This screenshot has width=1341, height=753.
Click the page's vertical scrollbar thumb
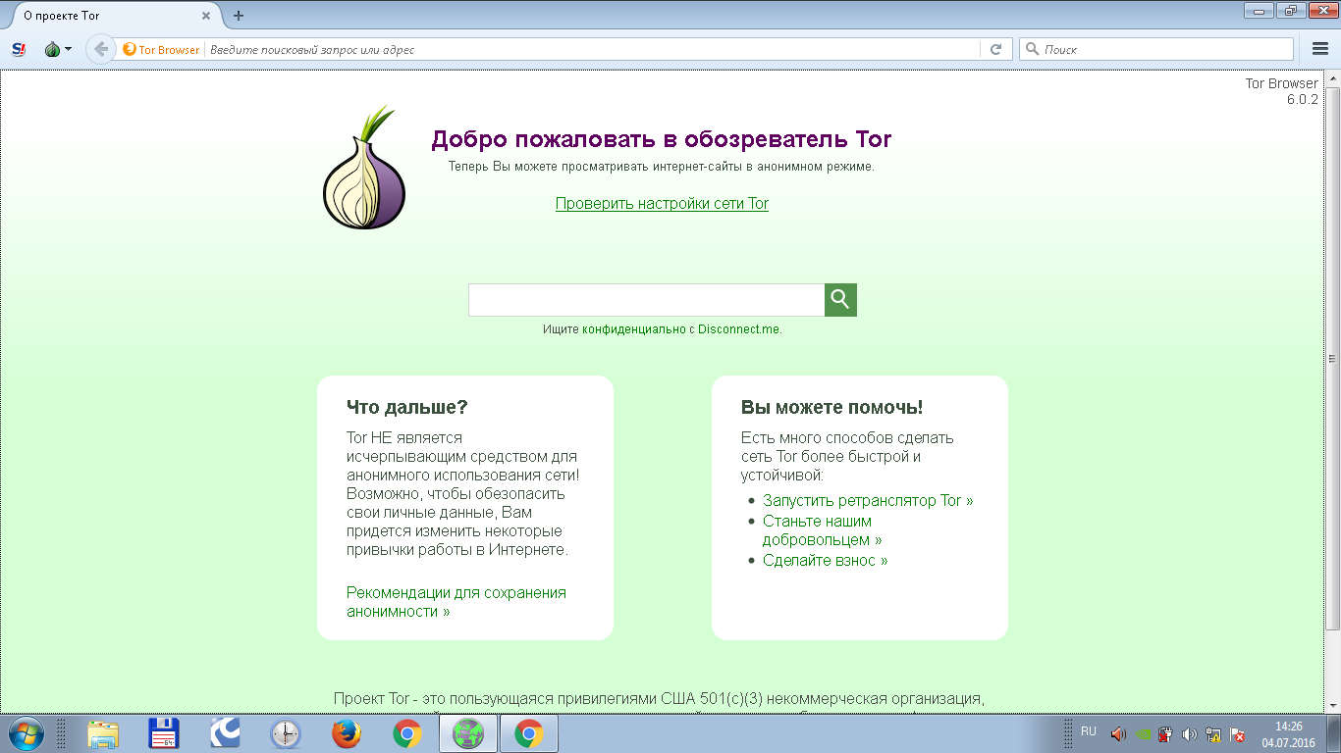(1333, 358)
